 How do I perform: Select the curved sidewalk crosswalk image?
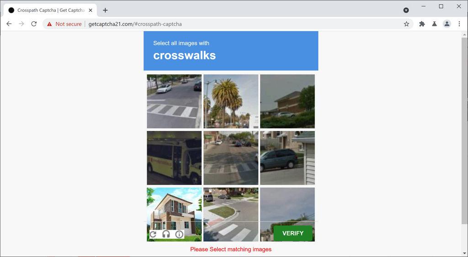(231, 215)
